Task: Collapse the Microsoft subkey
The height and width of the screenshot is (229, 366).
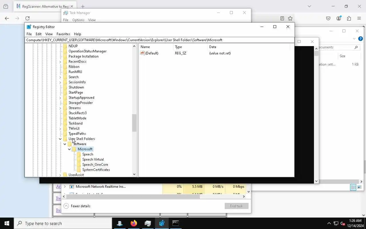Action: (x=69, y=149)
